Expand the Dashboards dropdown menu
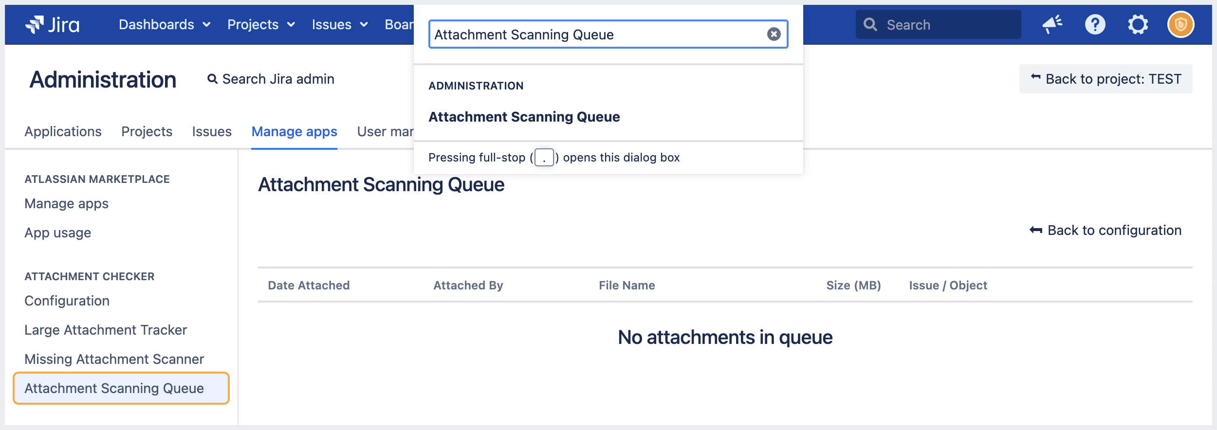The height and width of the screenshot is (430, 1217). tap(165, 24)
